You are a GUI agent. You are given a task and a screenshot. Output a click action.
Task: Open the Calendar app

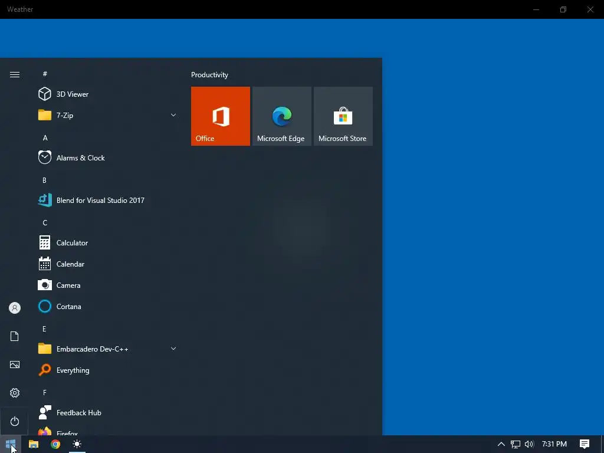pos(107,264)
